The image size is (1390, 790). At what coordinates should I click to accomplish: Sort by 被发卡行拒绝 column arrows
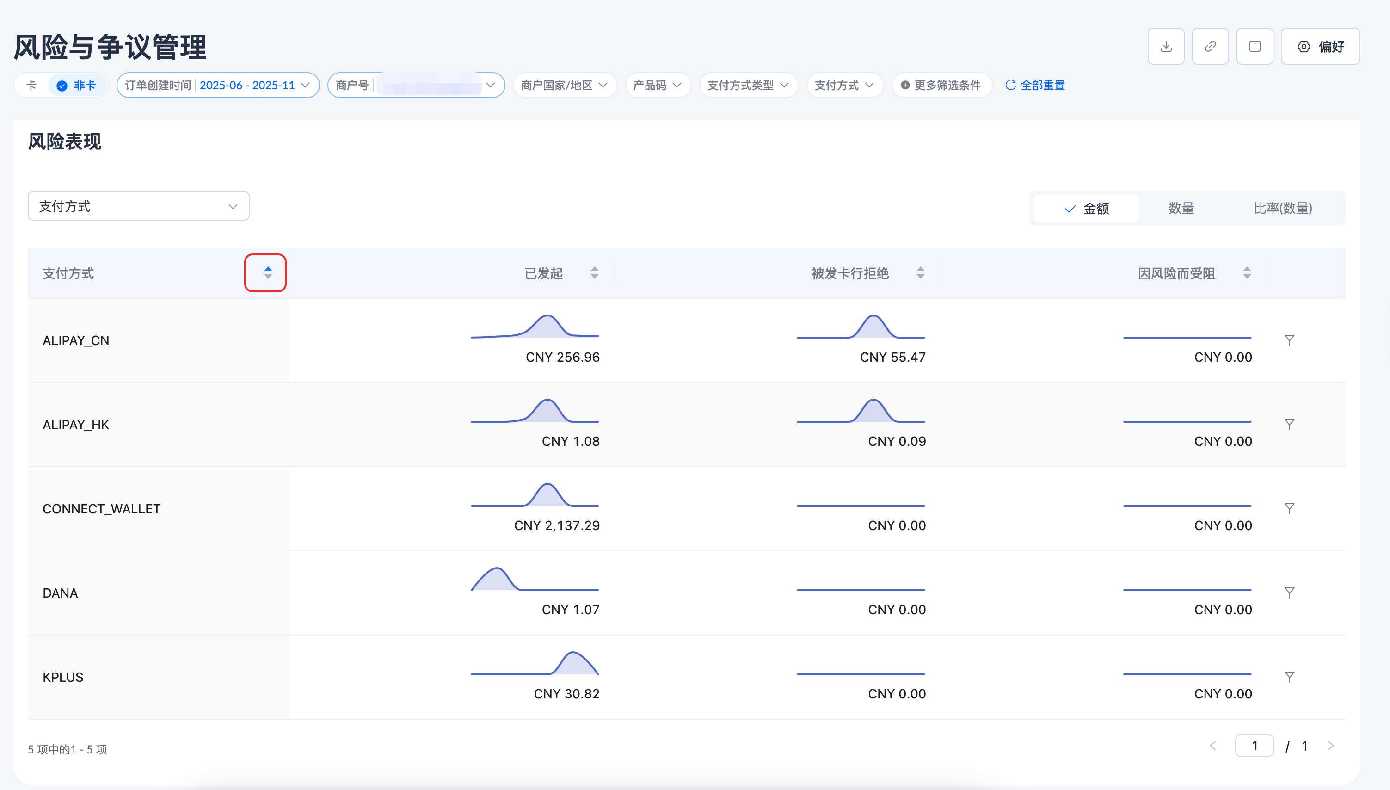(920, 273)
